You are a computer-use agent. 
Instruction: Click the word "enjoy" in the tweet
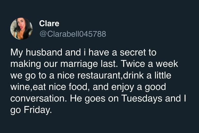tap(123, 87)
